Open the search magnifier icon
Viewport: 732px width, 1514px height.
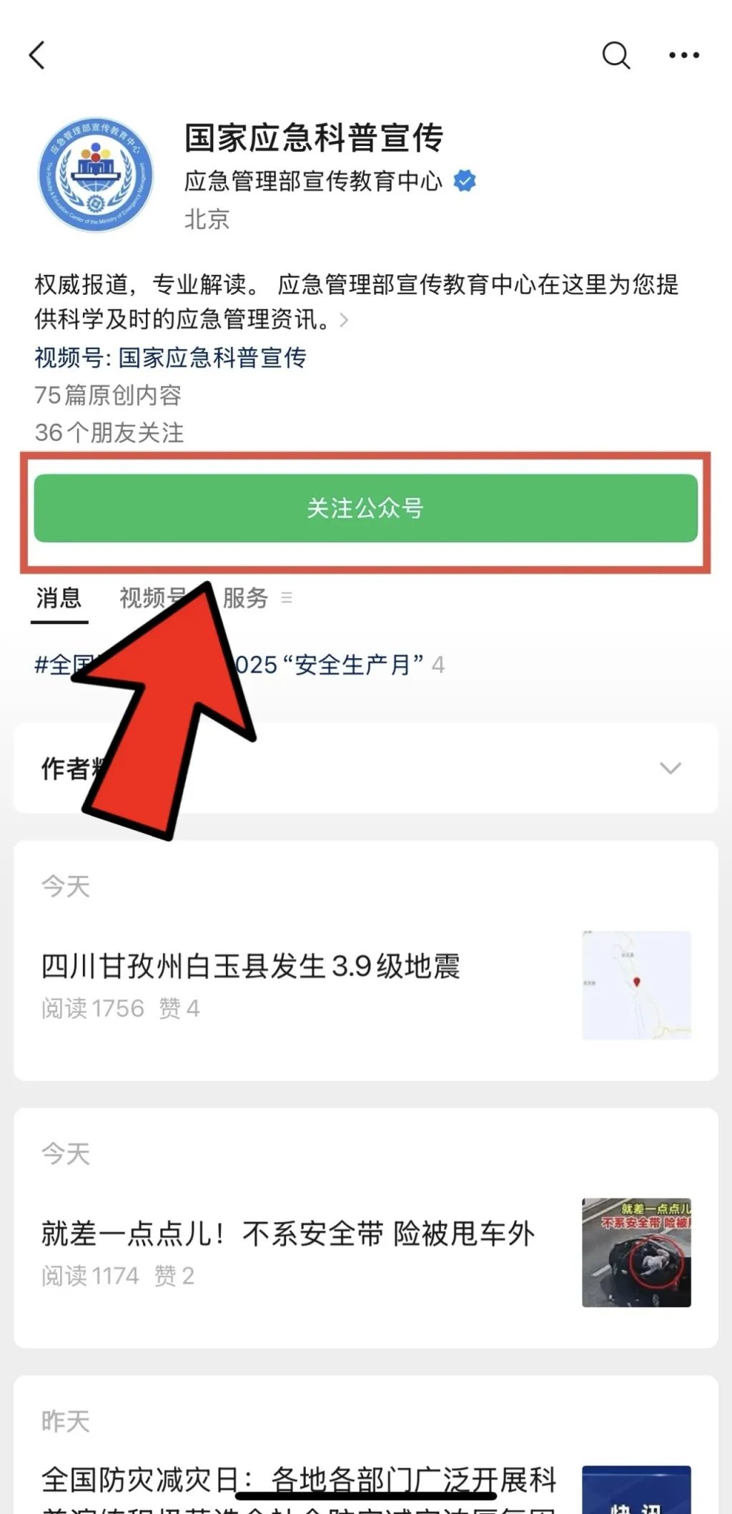(x=616, y=55)
